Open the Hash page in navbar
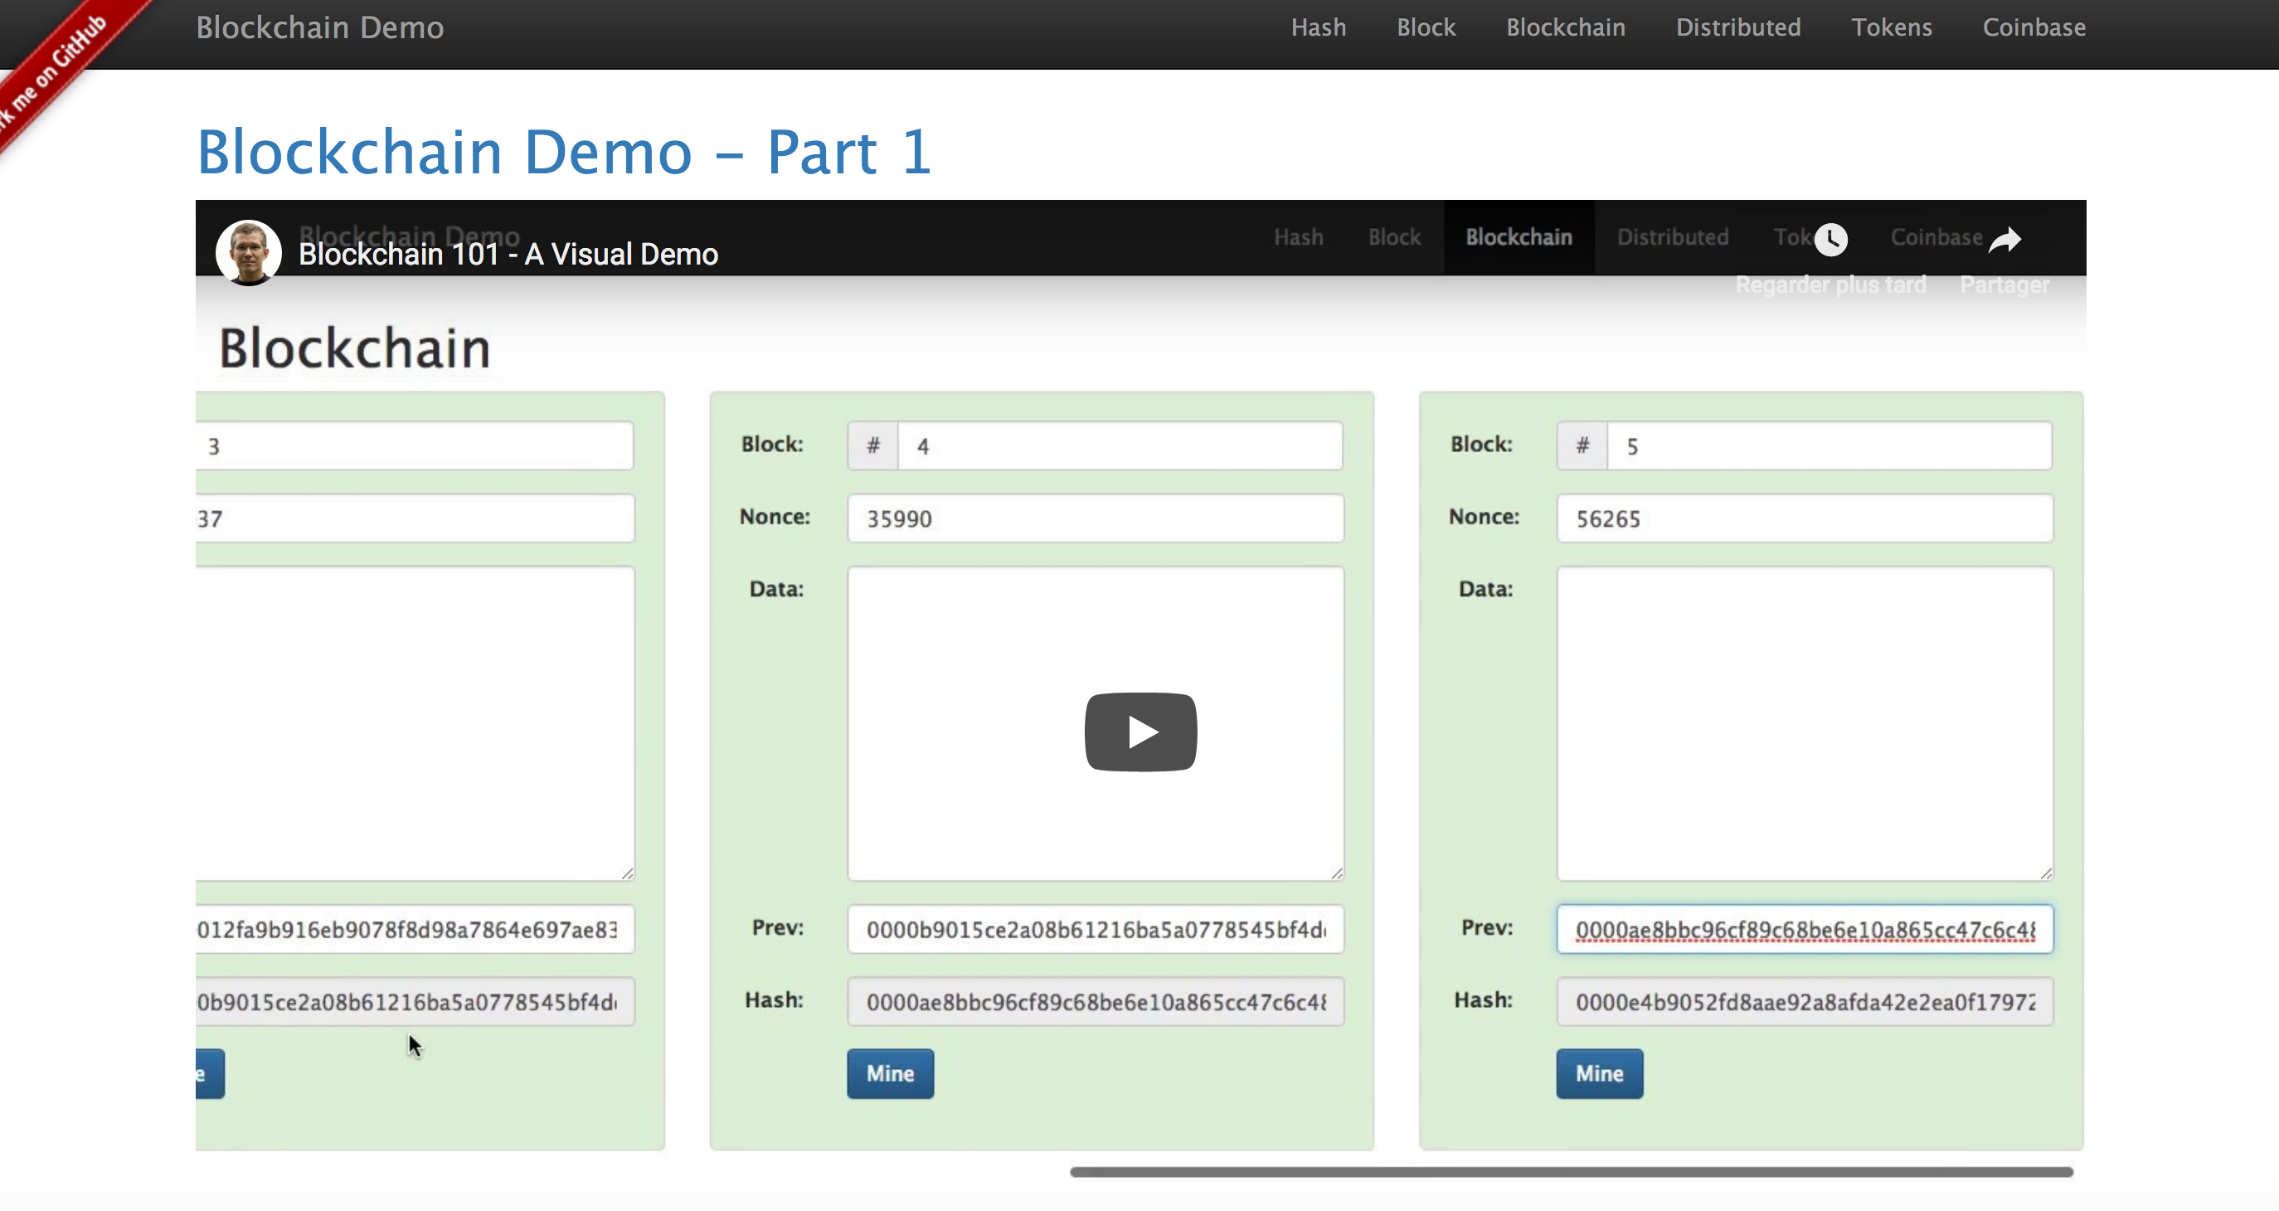Screen dimensions: 2279x1211 pyautogui.click(x=1318, y=27)
